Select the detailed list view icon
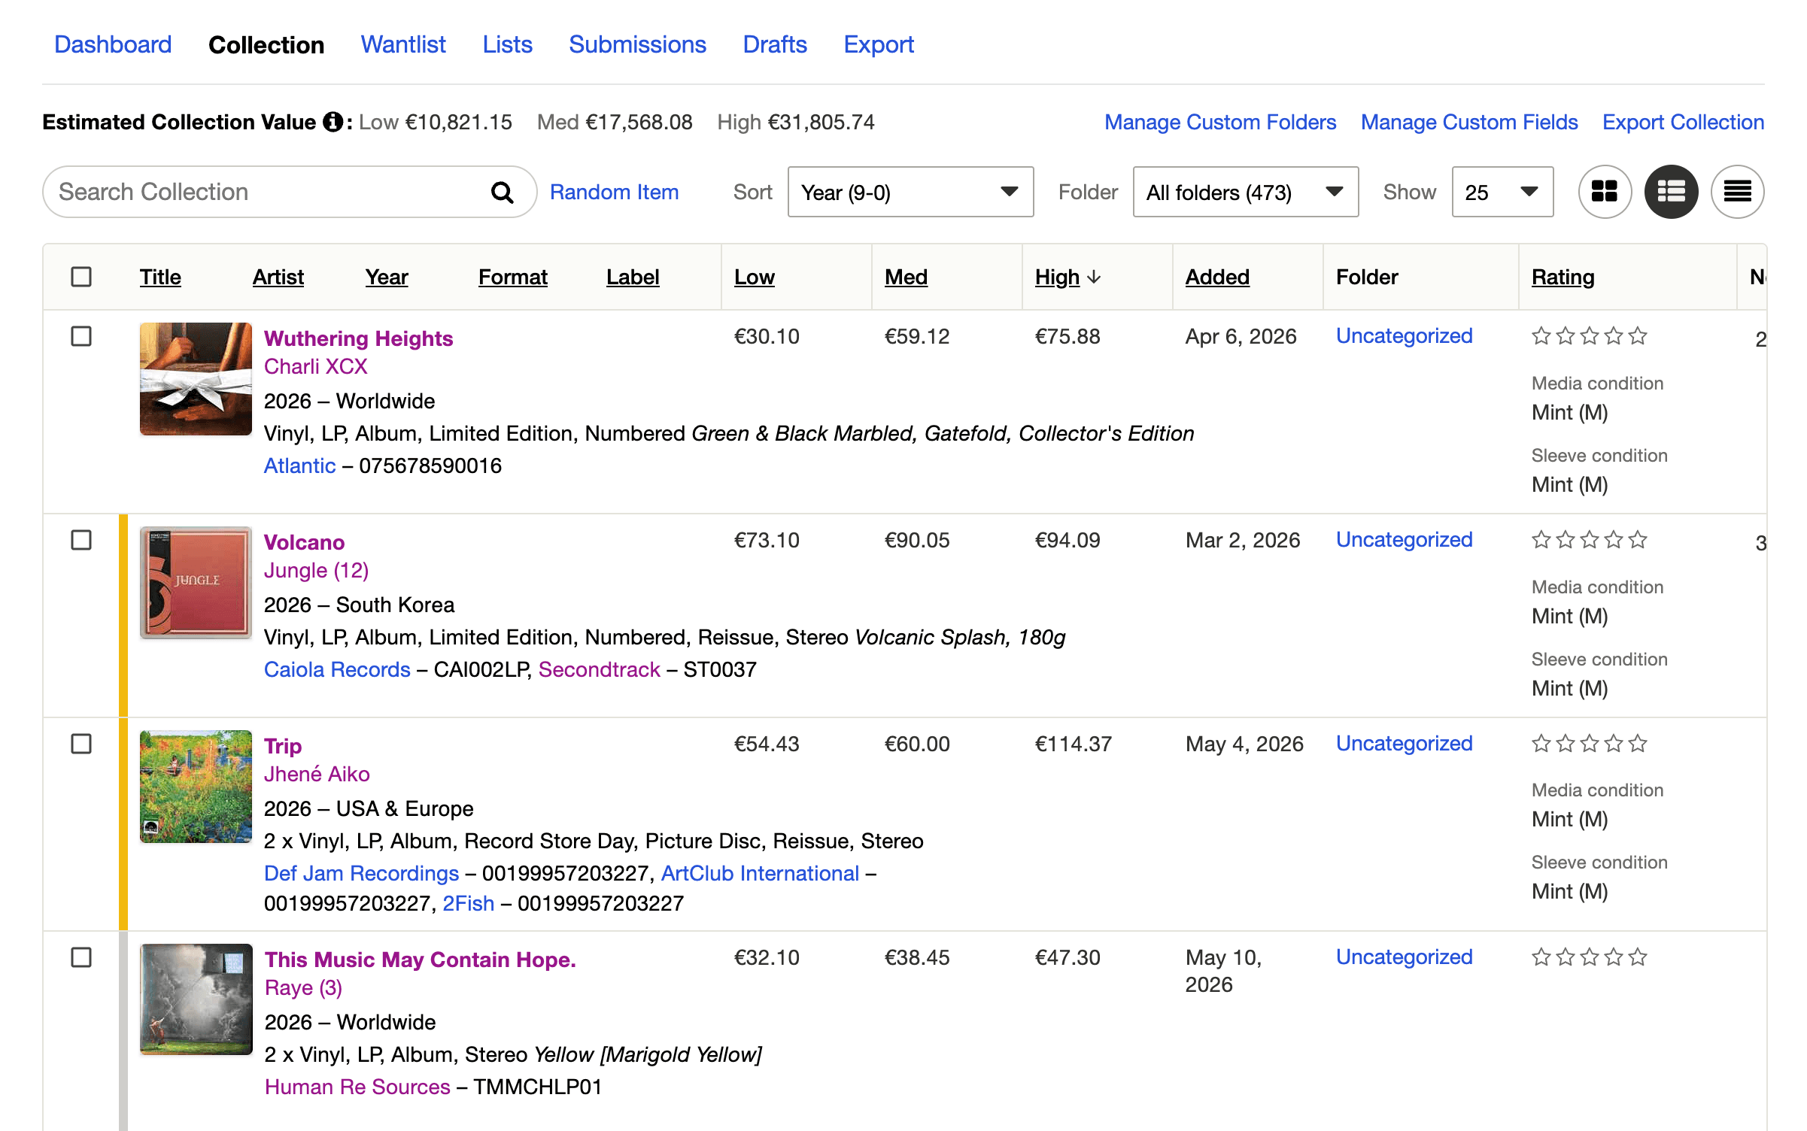 (1671, 192)
